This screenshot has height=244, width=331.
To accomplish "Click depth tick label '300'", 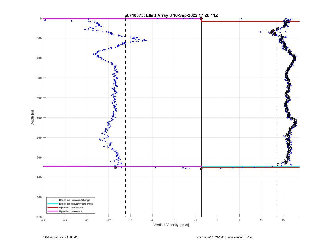I will click(x=39, y=78).
